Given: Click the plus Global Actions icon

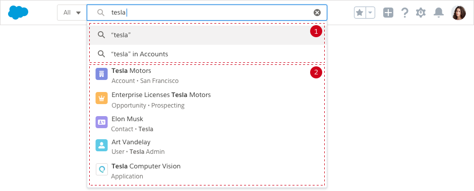Looking at the screenshot, I should pyautogui.click(x=388, y=13).
